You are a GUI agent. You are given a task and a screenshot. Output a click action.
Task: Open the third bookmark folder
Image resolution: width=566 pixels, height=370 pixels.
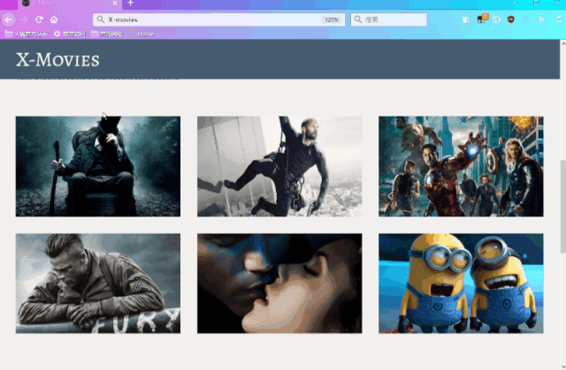point(106,34)
